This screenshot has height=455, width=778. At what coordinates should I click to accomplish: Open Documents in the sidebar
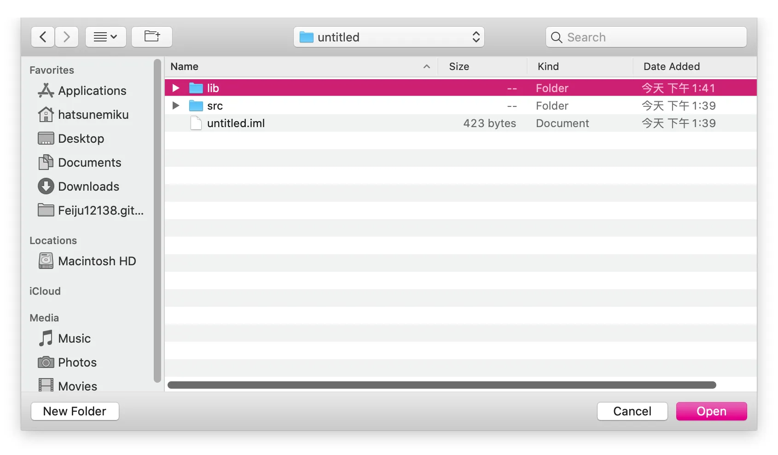(x=90, y=163)
